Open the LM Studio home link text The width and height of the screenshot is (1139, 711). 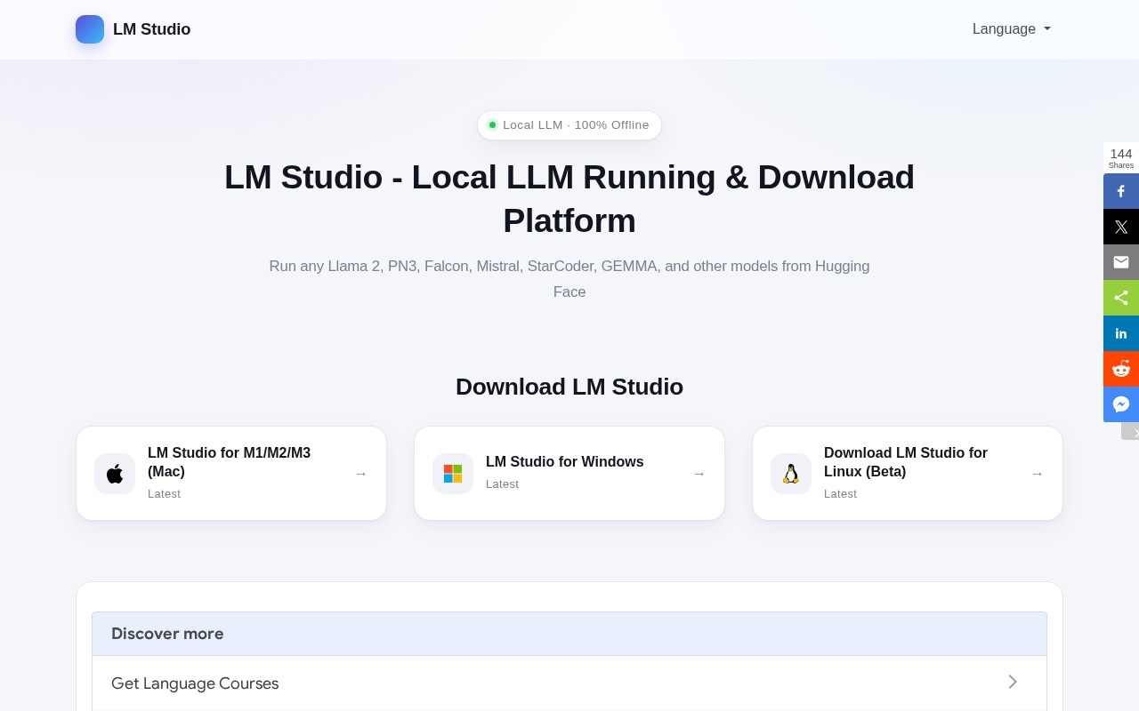point(151,29)
